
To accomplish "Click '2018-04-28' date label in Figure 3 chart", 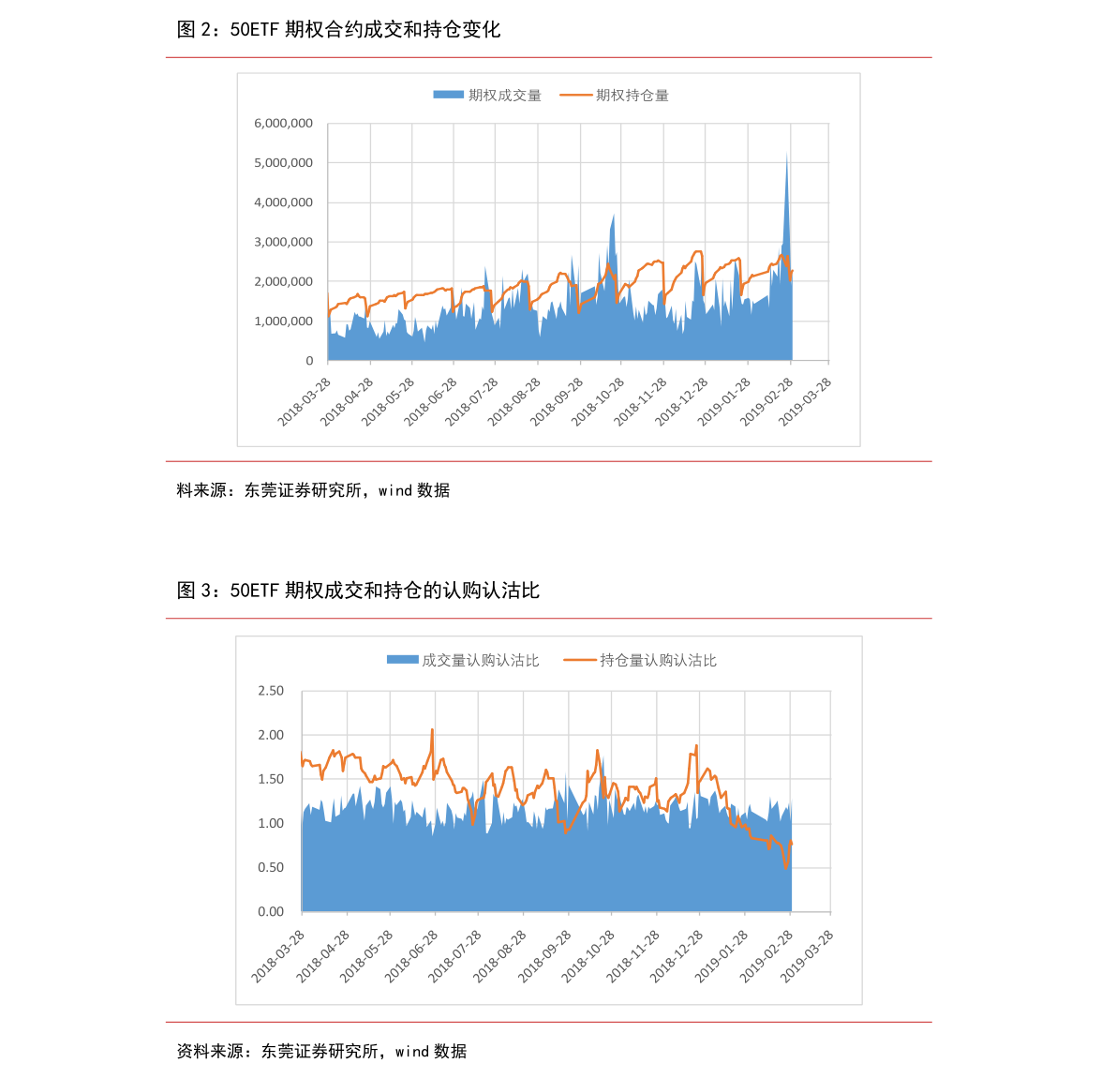I will coord(323,957).
